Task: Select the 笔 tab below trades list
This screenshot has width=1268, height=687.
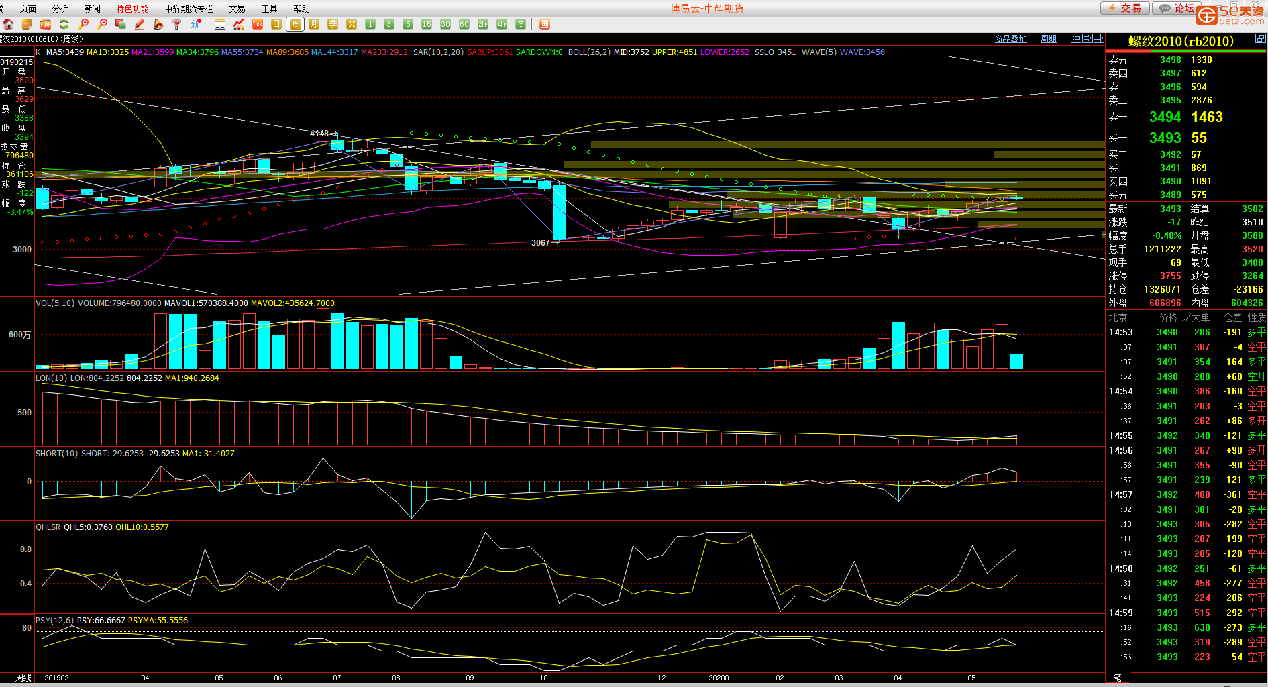Action: [x=1118, y=678]
